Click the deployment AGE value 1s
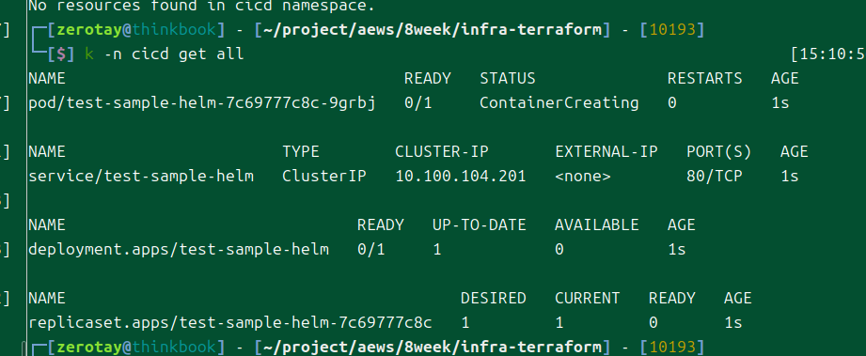The width and height of the screenshot is (866, 356). click(x=677, y=250)
